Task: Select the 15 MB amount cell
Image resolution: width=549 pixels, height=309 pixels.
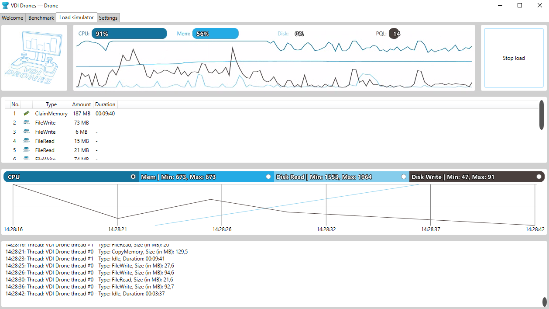Action: click(82, 141)
